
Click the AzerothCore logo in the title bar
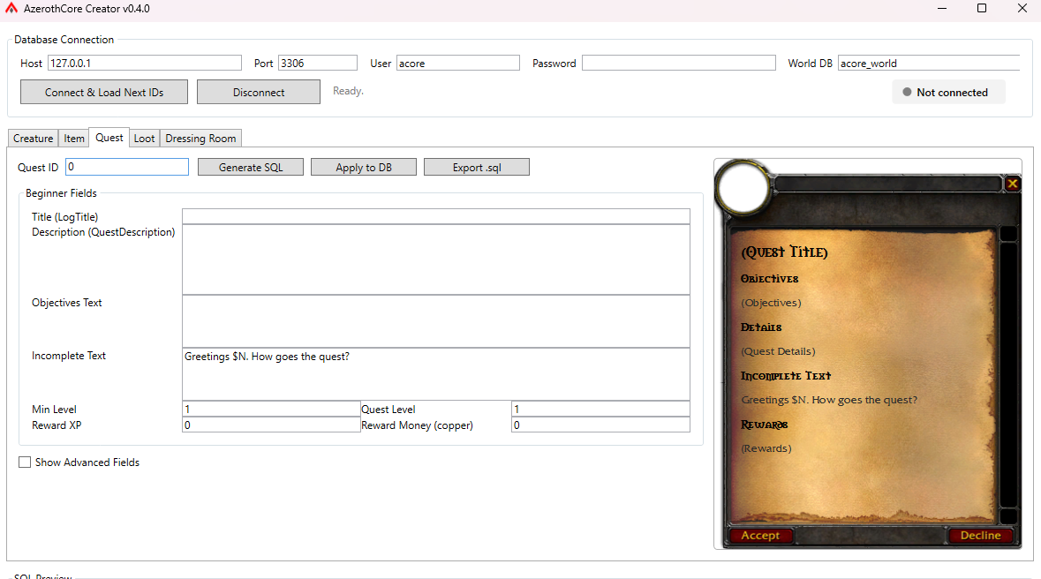point(11,8)
